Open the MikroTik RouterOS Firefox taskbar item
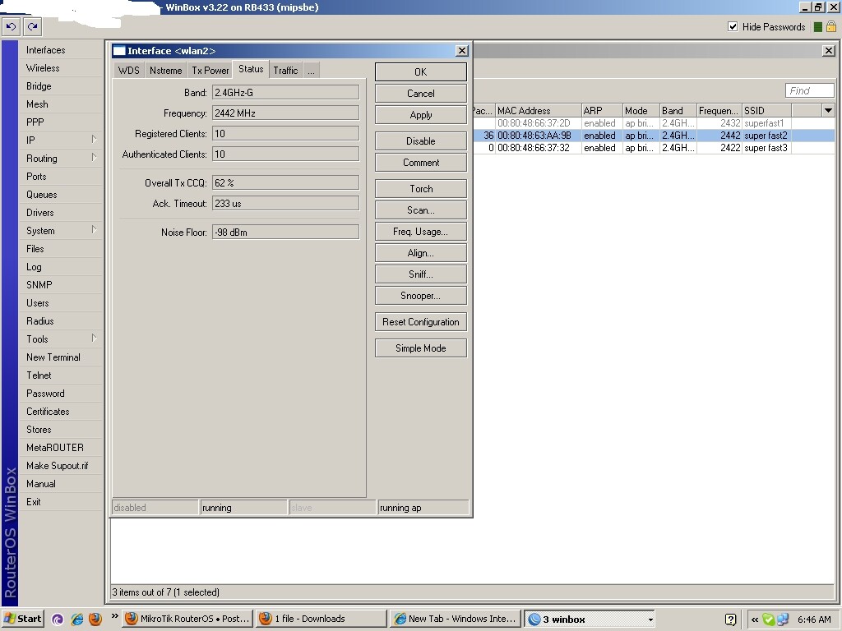Image resolution: width=842 pixels, height=631 pixels. [x=188, y=619]
